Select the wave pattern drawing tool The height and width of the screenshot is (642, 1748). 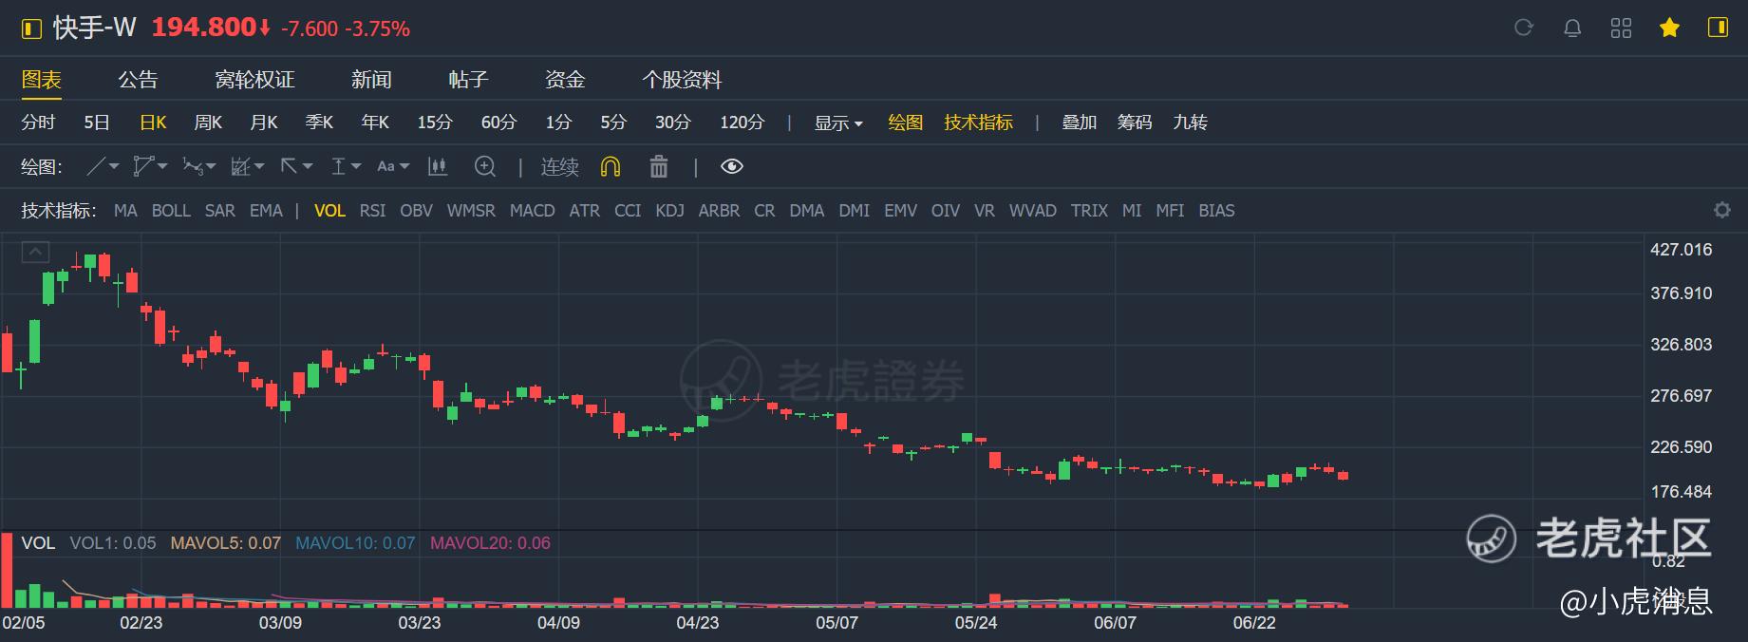point(193,166)
